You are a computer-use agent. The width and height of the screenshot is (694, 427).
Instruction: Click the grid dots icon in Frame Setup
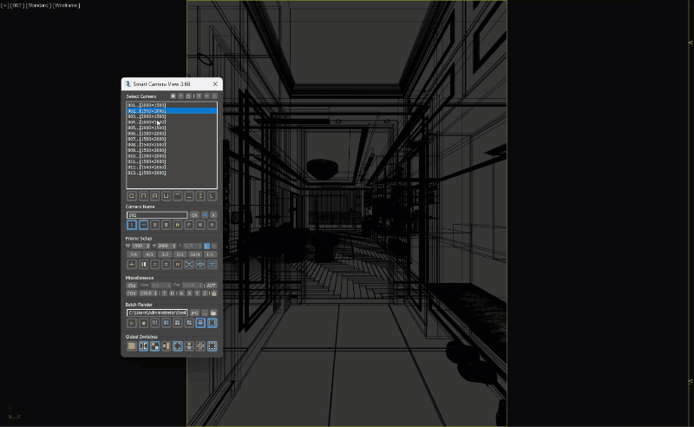[213, 264]
